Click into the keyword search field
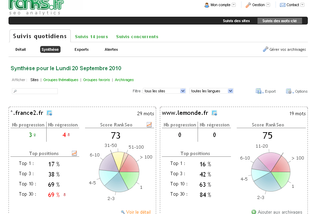Image resolution: width=316 pixels, height=214 pixels. (35, 91)
